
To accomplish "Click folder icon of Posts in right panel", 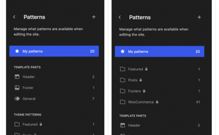I will (x=122, y=80).
